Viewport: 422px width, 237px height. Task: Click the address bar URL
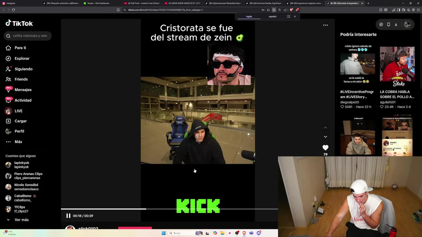(x=165, y=10)
